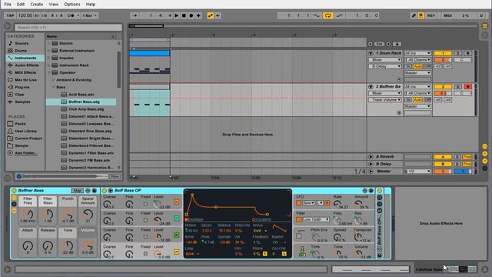Click the MIDI Arrangement Overdub plus button
The height and width of the screenshot is (277, 492).
[x=198, y=15]
